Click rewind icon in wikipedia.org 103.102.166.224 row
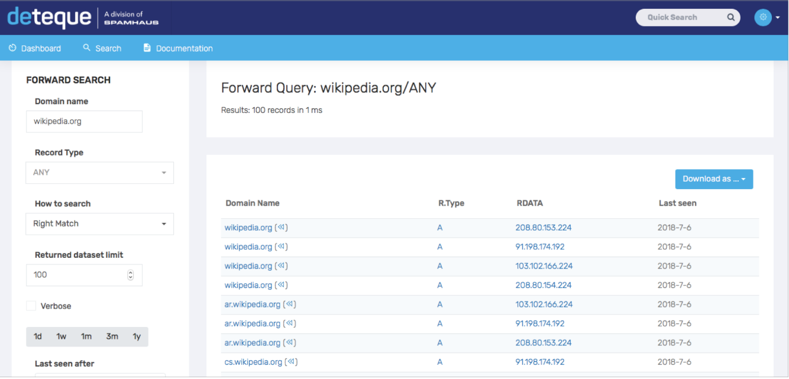789x379 pixels. tap(282, 266)
